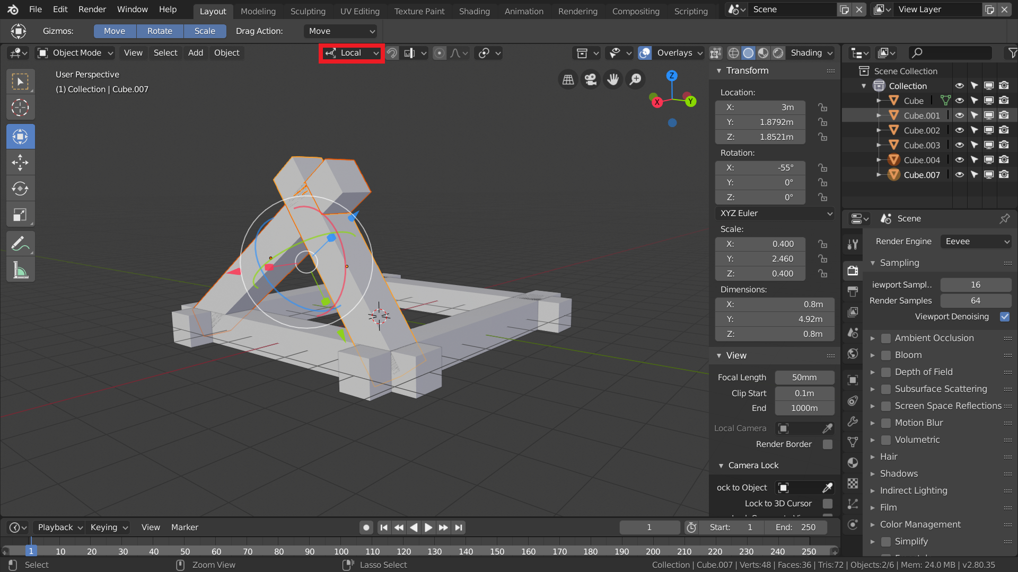Toggle snapping magnet icon

(392, 53)
